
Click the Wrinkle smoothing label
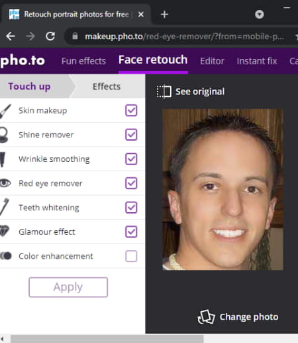click(x=54, y=159)
